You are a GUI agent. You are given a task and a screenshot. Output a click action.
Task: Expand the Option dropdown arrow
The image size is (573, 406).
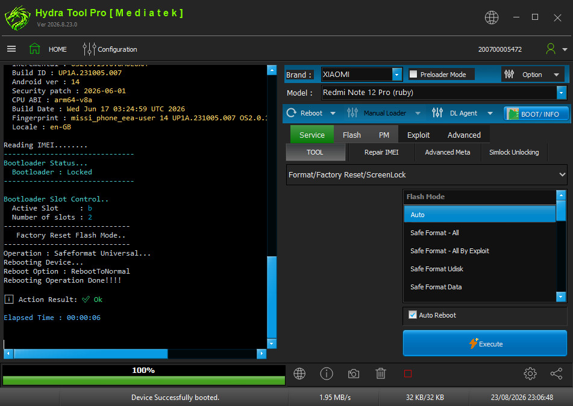click(x=556, y=75)
